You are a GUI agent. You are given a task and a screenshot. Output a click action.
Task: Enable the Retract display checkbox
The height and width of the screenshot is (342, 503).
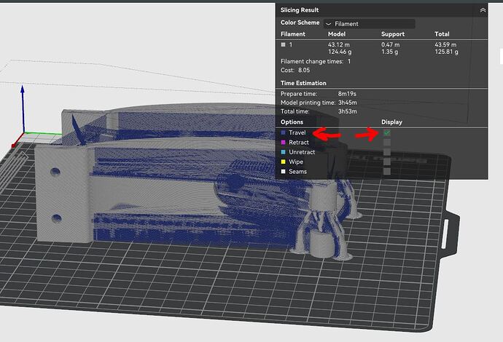(387, 142)
